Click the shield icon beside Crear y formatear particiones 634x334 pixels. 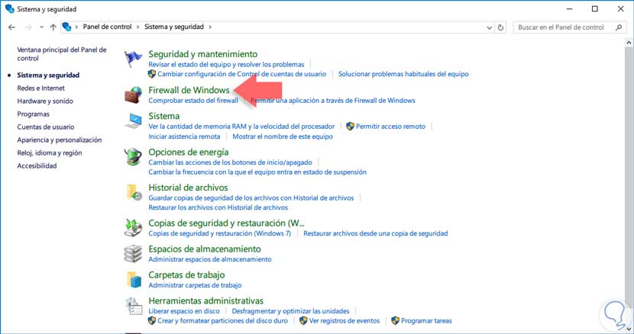(152, 321)
